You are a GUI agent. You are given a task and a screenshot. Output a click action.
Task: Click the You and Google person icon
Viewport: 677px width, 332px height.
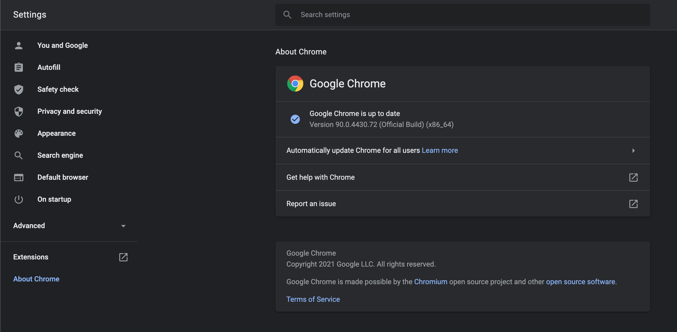[18, 45]
